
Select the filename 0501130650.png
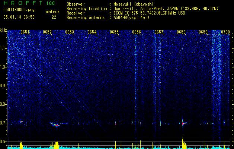click(19, 10)
